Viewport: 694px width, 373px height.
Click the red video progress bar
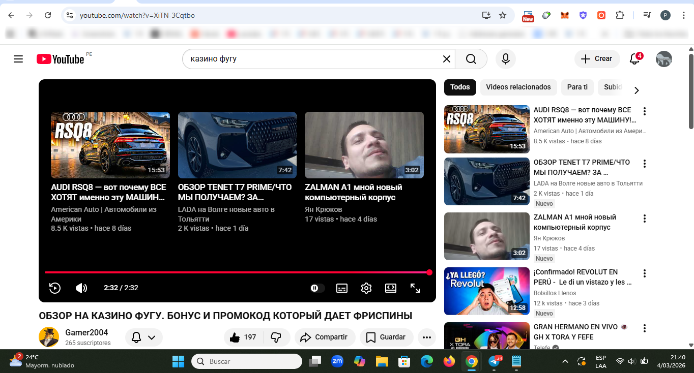click(237, 272)
